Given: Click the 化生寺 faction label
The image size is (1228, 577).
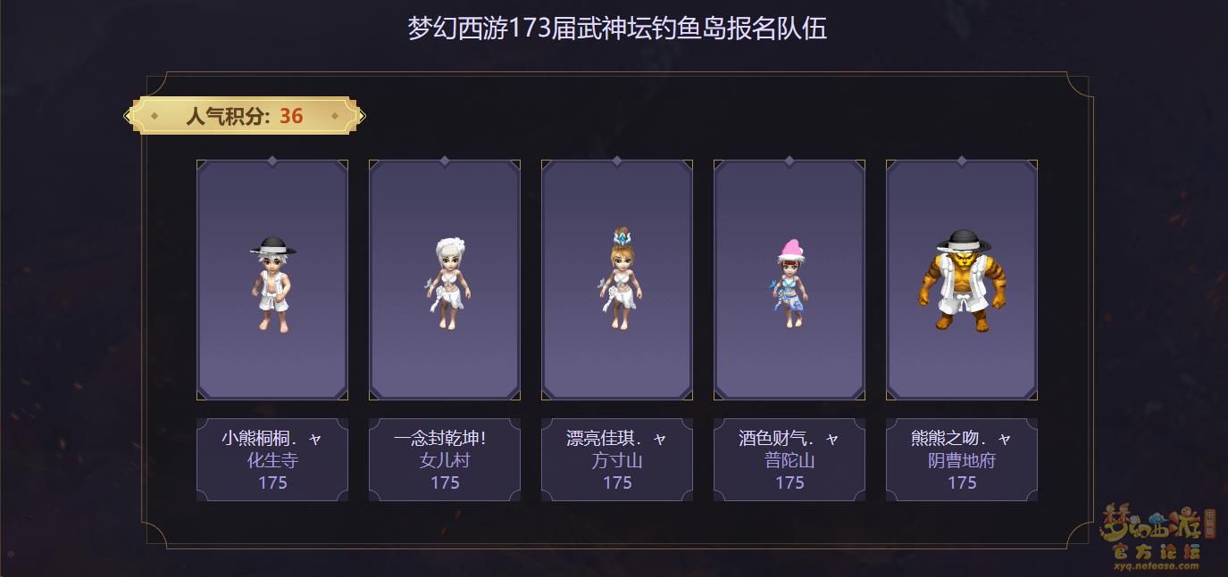Looking at the screenshot, I should [x=272, y=460].
